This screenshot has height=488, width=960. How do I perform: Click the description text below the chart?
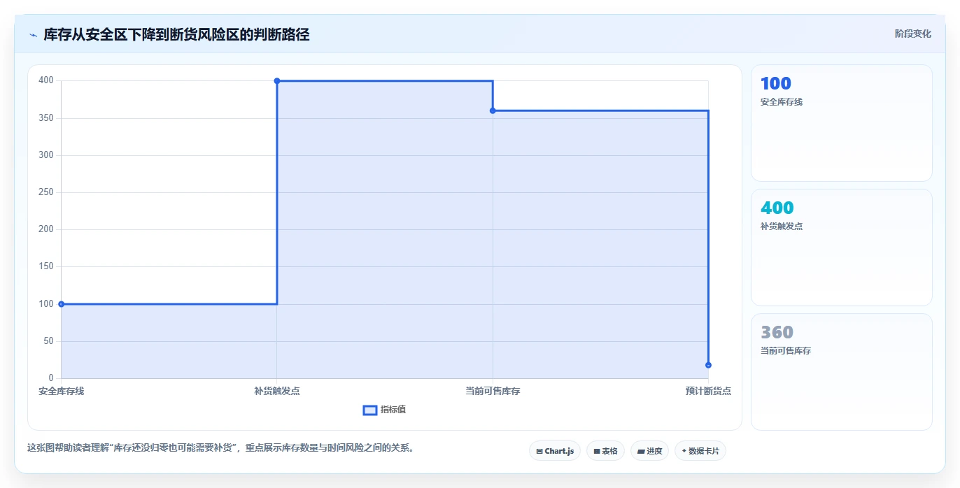point(222,448)
